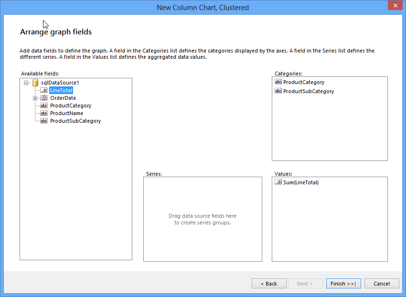This screenshot has width=406, height=297.
Task: Select LineTotal in Available fields
Action: (x=61, y=90)
